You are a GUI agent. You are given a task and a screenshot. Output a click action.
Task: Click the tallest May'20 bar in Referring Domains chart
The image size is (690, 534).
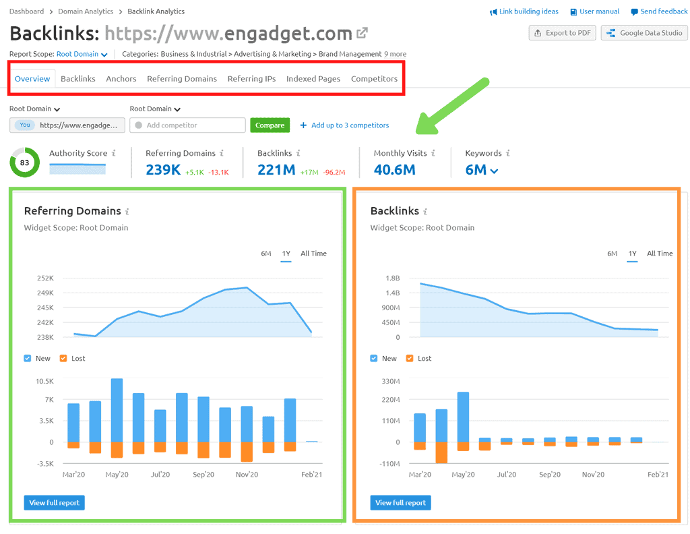tap(117, 410)
